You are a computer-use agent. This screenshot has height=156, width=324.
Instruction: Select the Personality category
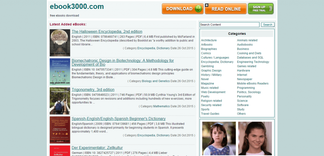click(x=245, y=97)
